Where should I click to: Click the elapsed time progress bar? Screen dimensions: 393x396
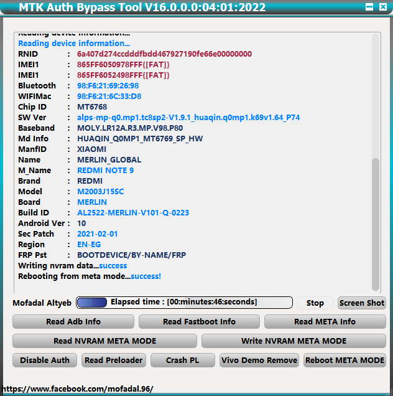tap(185, 303)
